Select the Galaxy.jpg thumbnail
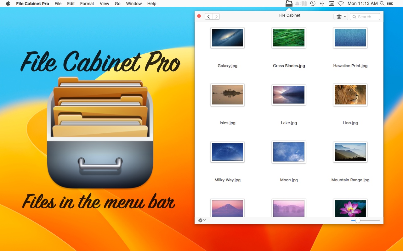Viewport: 403px width, 251px height. coord(227,38)
